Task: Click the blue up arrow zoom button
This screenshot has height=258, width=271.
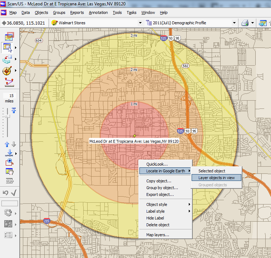Action: coord(7,145)
